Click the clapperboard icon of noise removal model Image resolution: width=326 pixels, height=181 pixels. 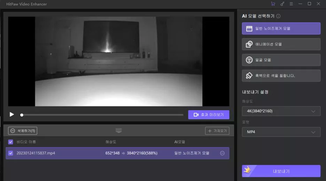pos(249,29)
